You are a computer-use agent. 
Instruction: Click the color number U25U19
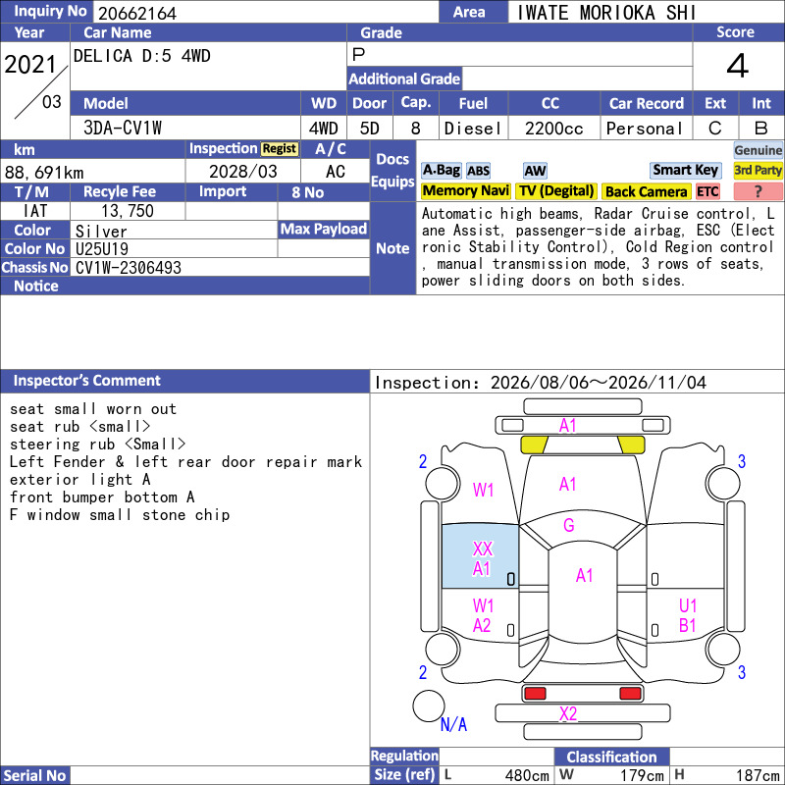102,249
